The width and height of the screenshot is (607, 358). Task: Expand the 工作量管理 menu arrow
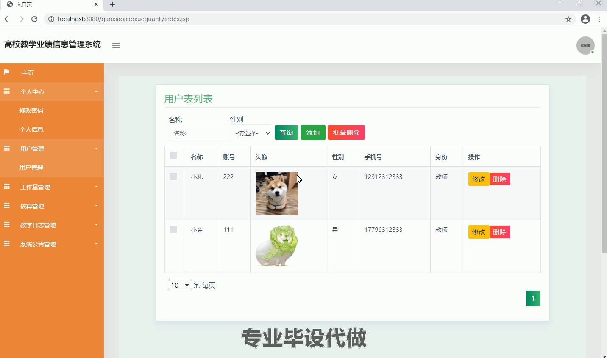tap(96, 187)
